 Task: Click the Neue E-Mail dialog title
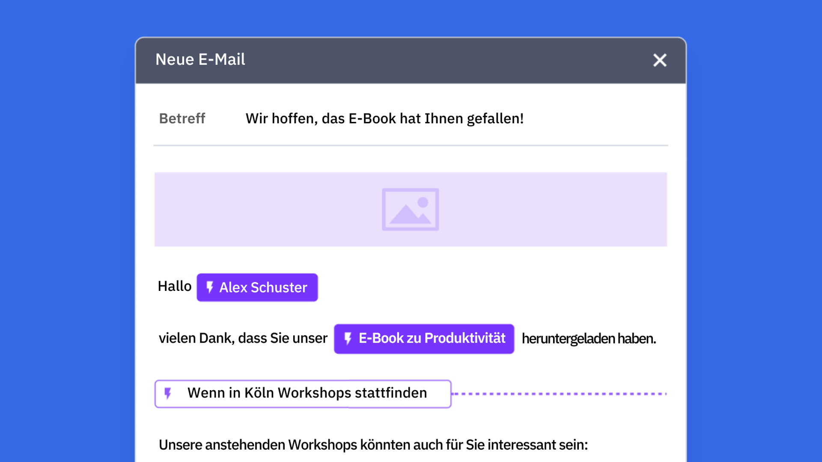200,59
